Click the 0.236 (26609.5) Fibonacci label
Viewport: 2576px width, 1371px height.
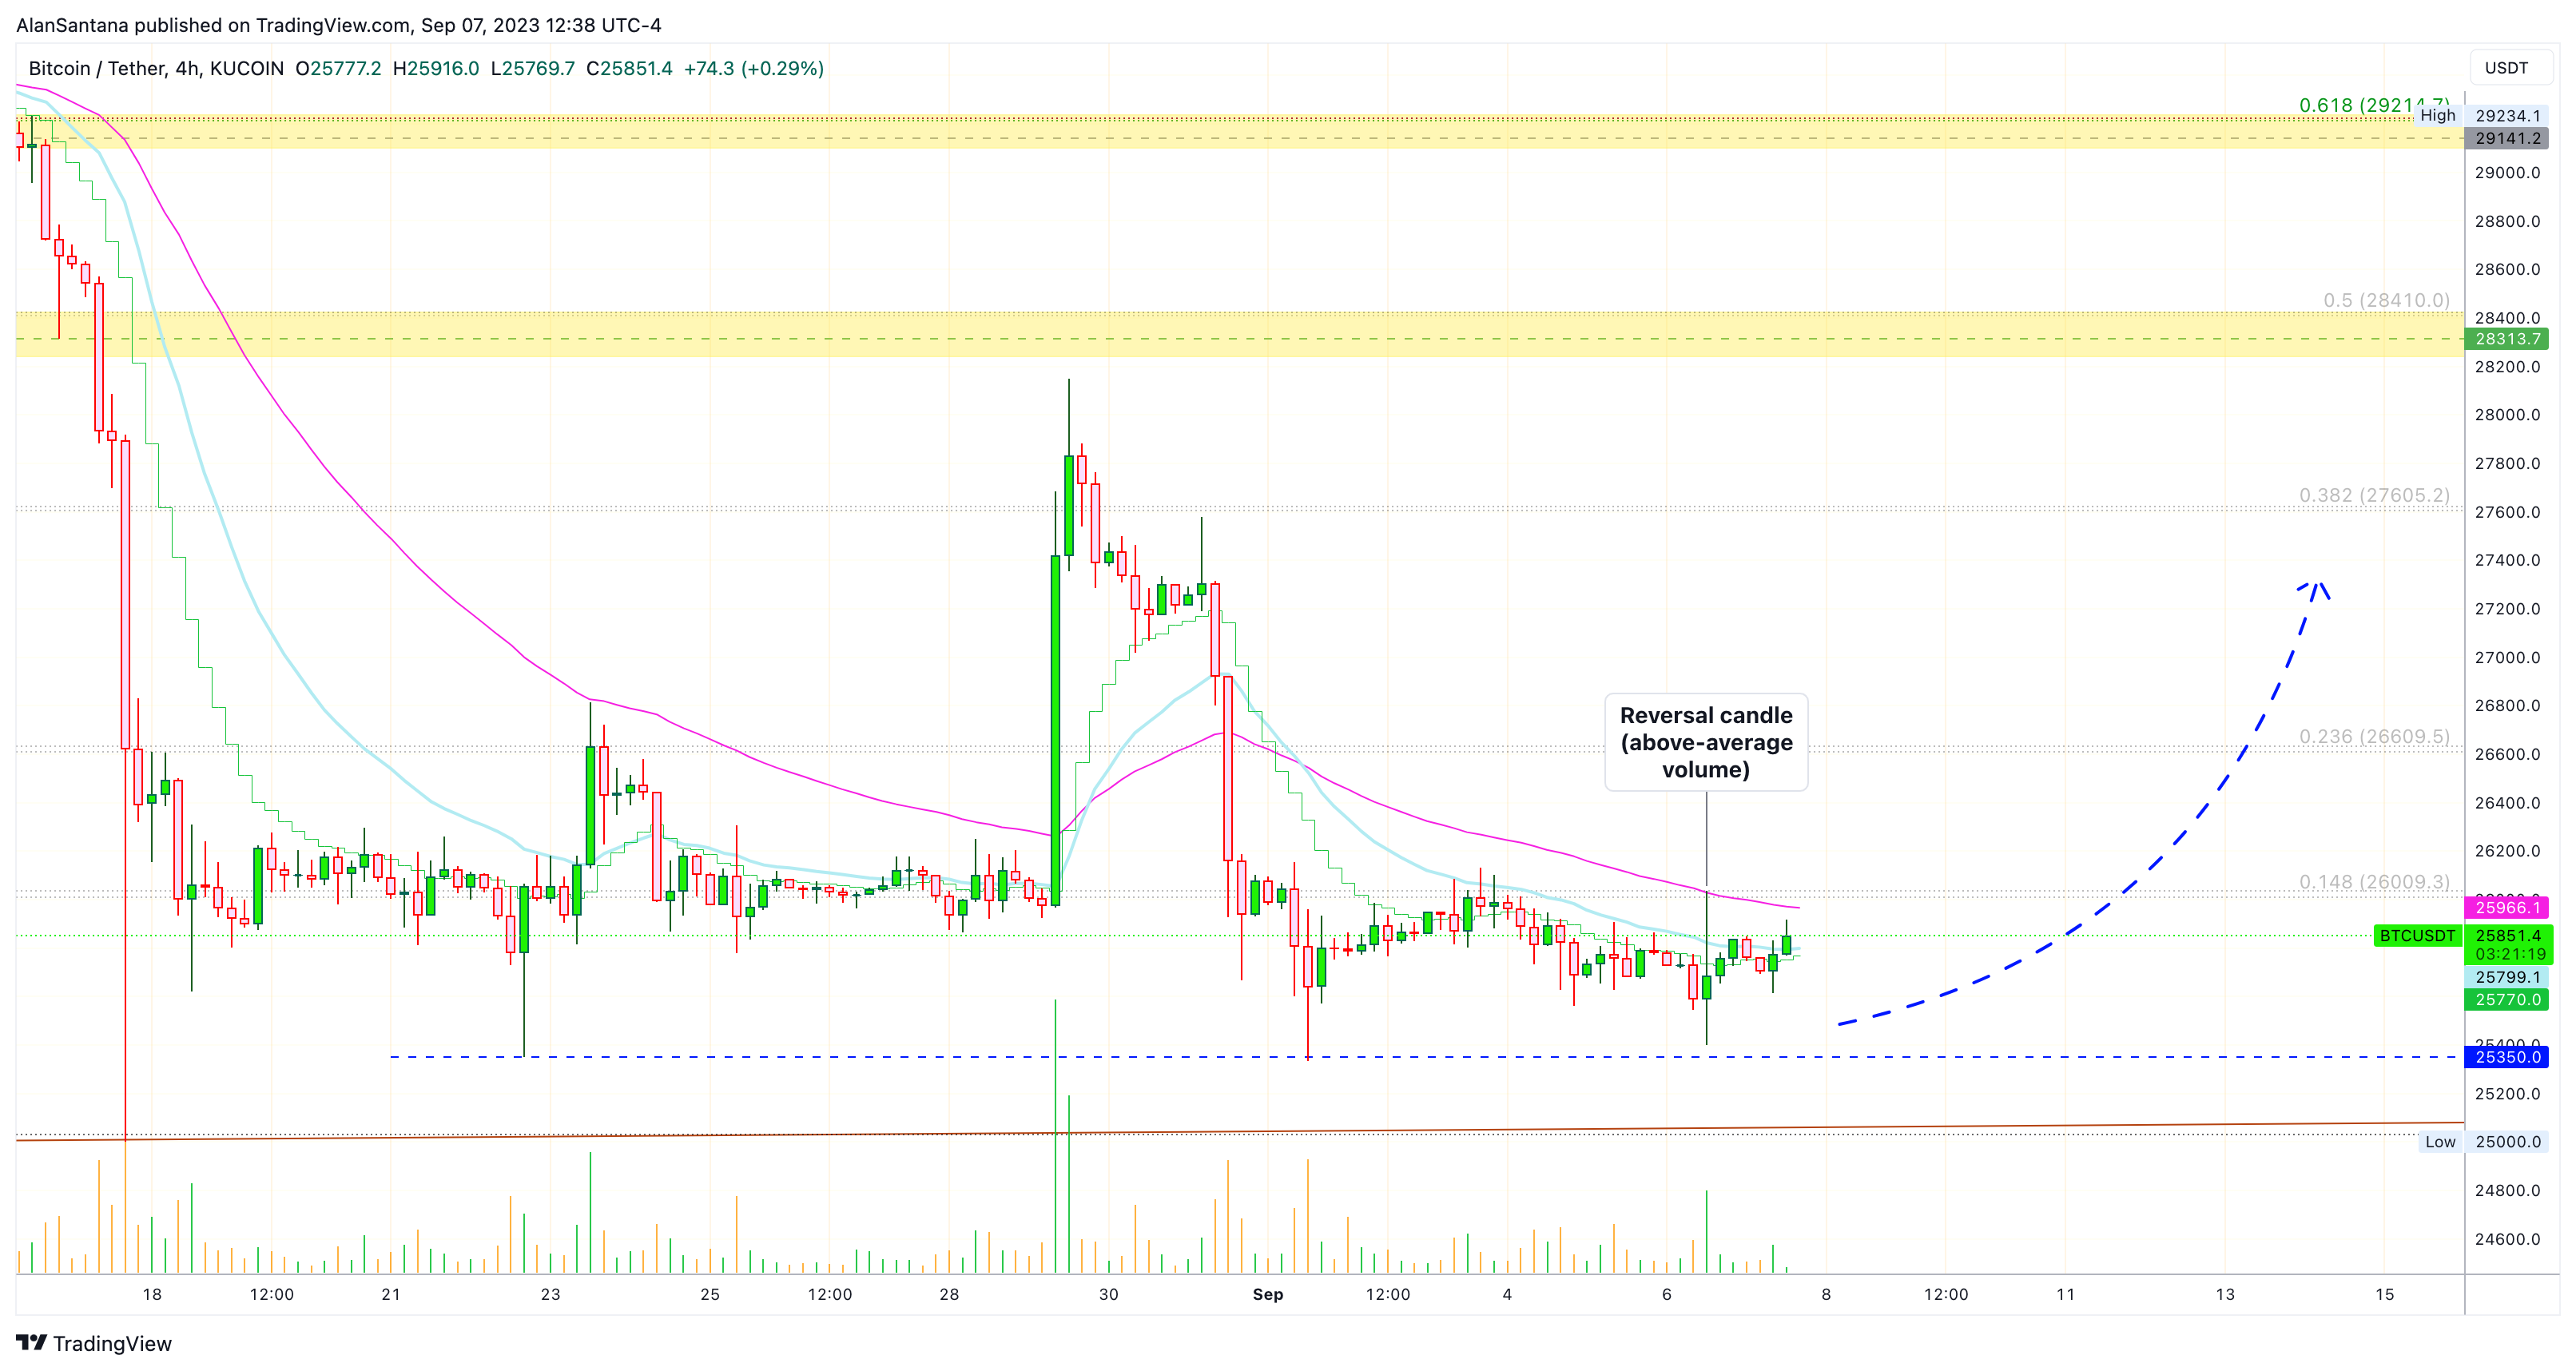pos(2374,736)
